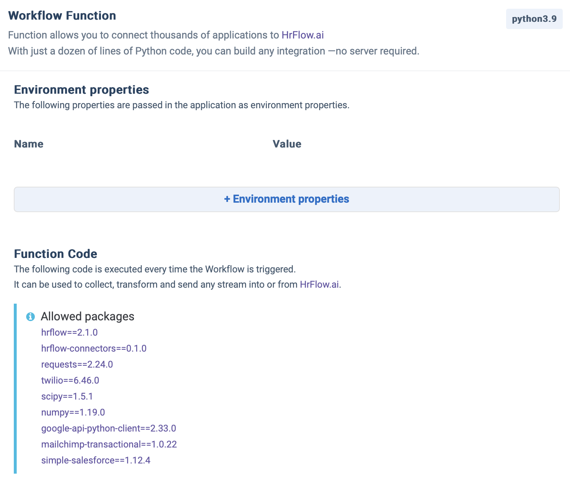Click the Name column header

click(x=29, y=144)
